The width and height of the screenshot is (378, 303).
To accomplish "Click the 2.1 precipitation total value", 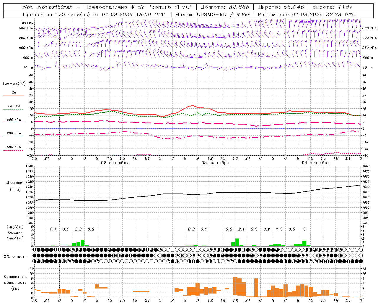I will pos(241,229).
